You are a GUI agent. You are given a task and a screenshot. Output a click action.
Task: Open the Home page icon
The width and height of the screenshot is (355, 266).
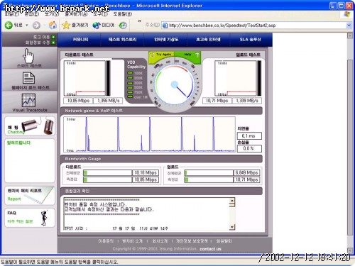[53, 25]
